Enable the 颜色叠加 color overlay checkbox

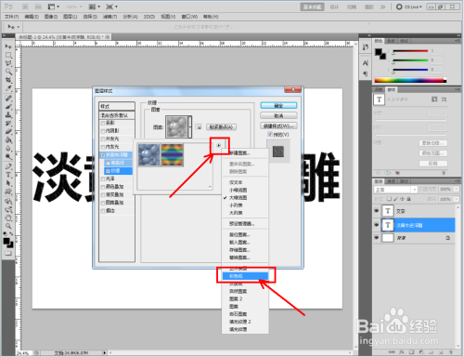(103, 187)
